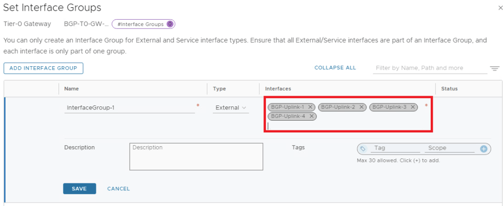Open the filter options icon
The width and height of the screenshot is (503, 206).
click(x=495, y=69)
